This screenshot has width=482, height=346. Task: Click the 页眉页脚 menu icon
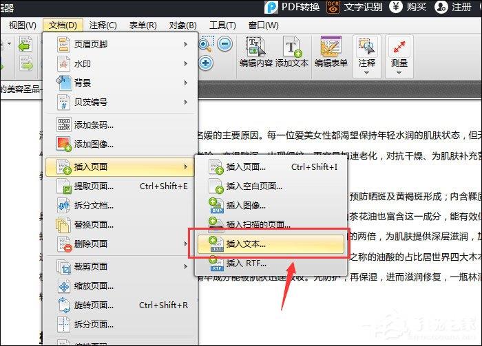[x=63, y=45]
